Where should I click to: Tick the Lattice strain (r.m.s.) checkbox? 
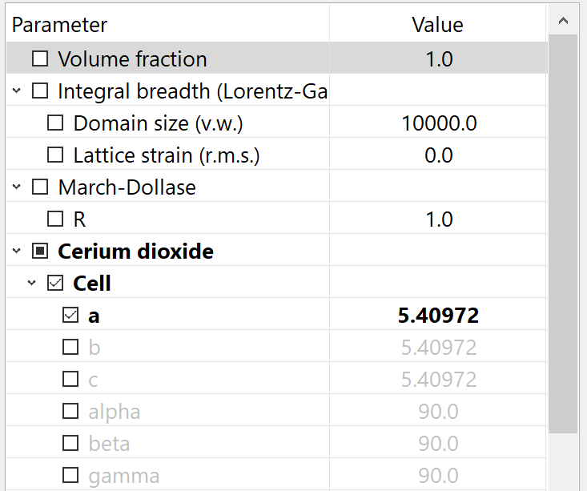point(55,155)
